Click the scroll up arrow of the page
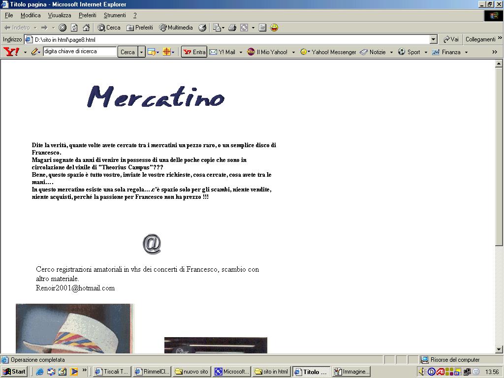This screenshot has height=378, width=504. coord(499,63)
